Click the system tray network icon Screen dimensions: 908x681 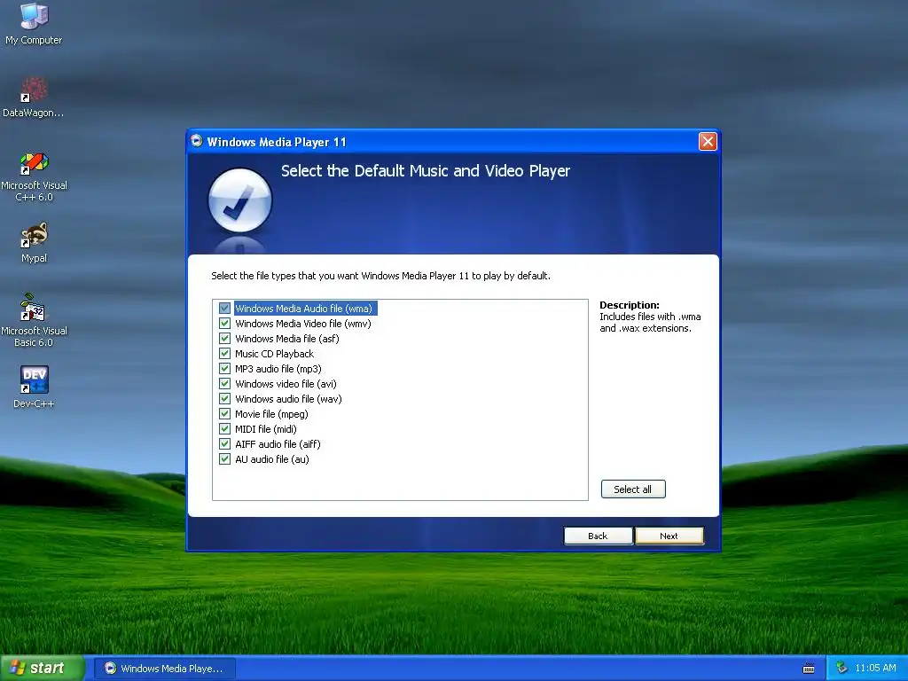click(841, 668)
